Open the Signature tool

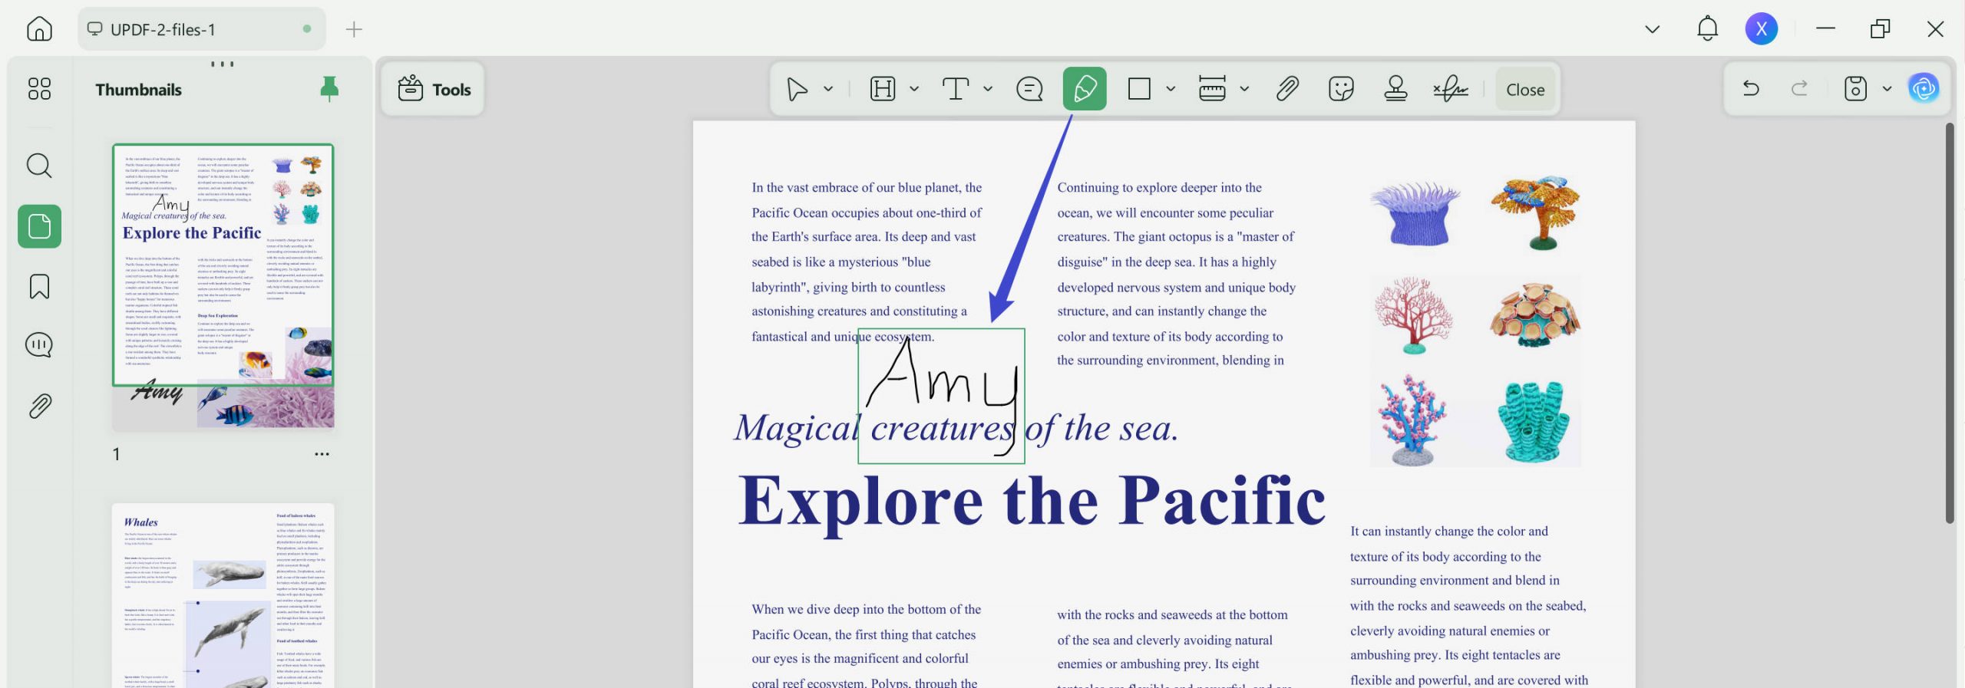point(1450,89)
